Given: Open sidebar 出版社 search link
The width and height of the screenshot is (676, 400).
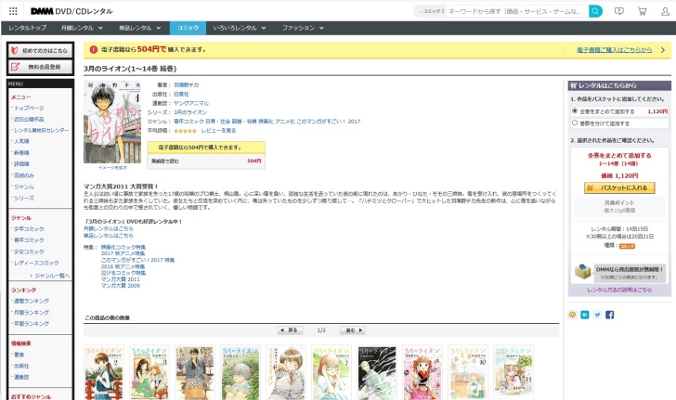Looking at the screenshot, I should (x=21, y=366).
